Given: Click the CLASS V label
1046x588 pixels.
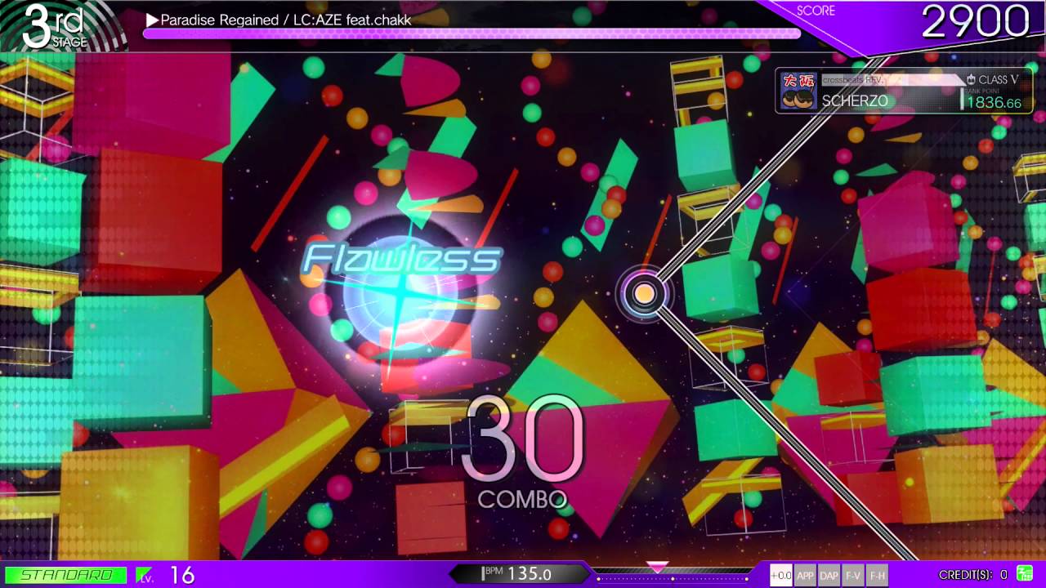Looking at the screenshot, I should [999, 79].
